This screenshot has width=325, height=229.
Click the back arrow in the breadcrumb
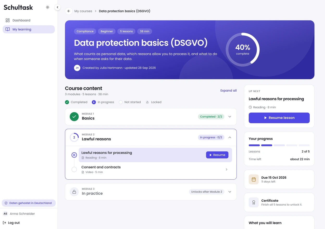69,11
